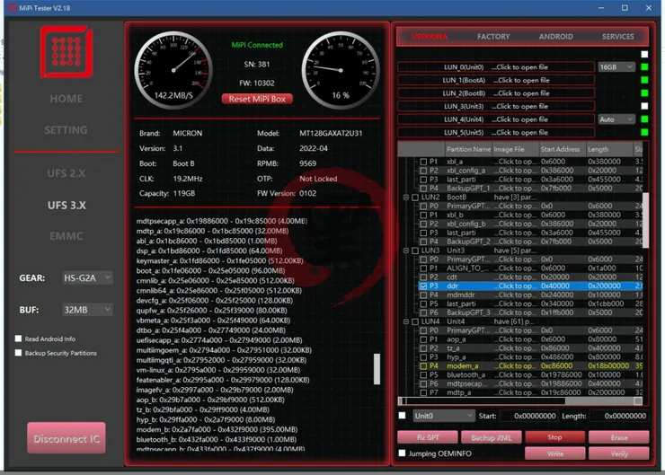Open the GEAR HS-G2A dropdown

tap(87, 278)
